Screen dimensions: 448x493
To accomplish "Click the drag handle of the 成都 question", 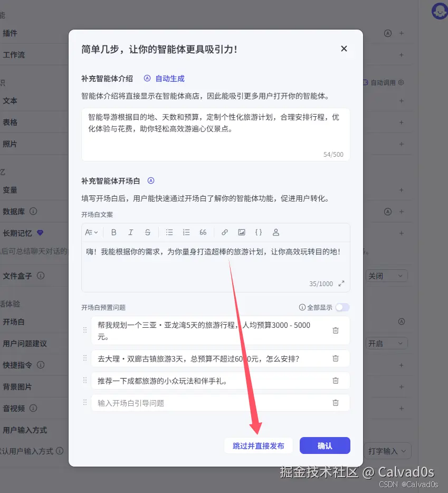I will tap(85, 381).
